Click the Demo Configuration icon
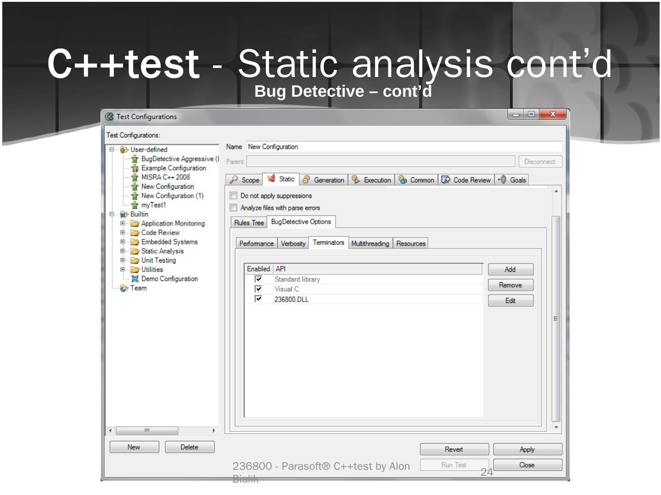Screen dimensions: 661x495 pyautogui.click(x=135, y=279)
